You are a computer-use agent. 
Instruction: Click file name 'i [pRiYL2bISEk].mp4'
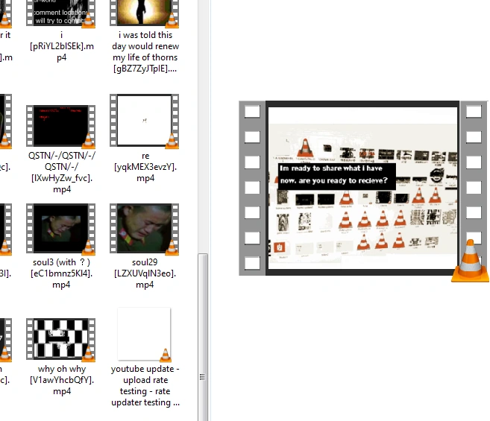[62, 46]
